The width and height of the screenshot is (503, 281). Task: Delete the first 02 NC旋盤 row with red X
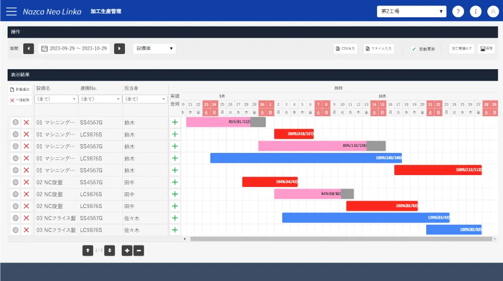(27, 182)
